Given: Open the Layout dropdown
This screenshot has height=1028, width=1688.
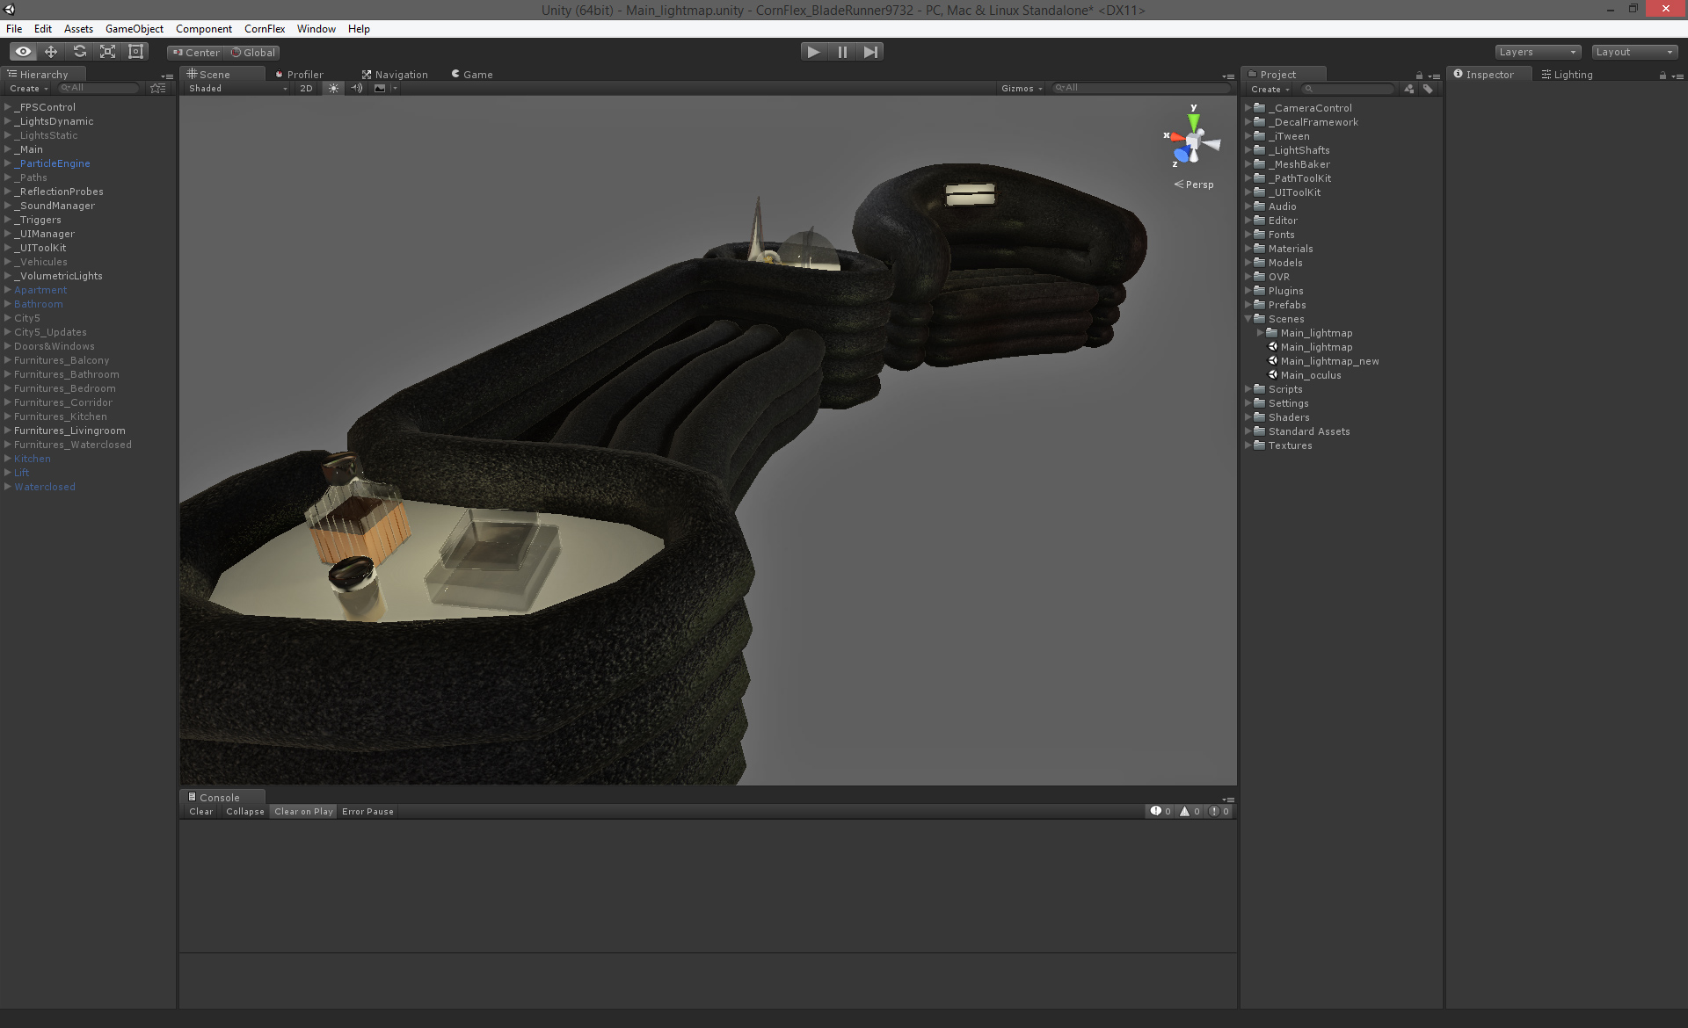Looking at the screenshot, I should click(1634, 52).
